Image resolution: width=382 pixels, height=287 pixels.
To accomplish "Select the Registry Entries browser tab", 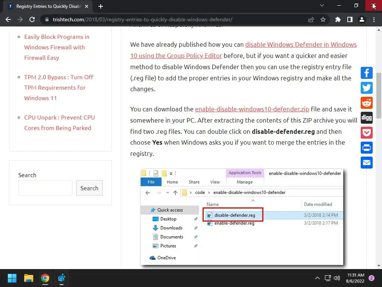I will point(47,6).
